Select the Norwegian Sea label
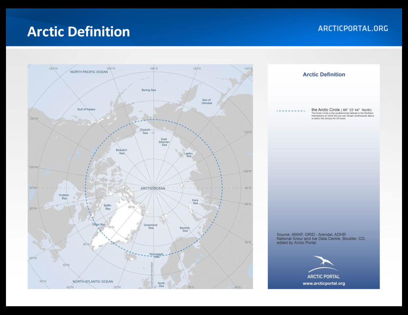The width and height of the screenshot is (408, 315). point(156,255)
